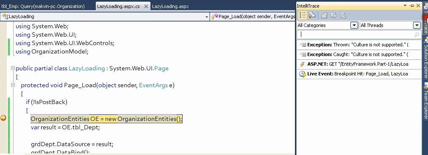Screen dimensions: 428x155
Task: Click the grdDept.DataSource = result line
Action: [72, 144]
